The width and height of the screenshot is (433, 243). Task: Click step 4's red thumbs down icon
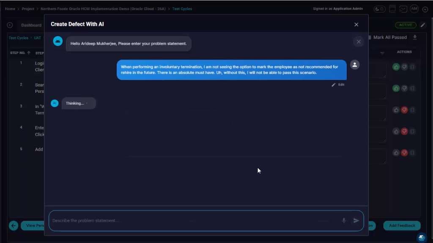tap(404, 132)
